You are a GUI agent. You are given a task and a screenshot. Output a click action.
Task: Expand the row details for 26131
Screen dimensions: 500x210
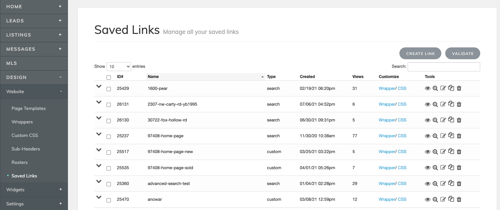tap(99, 102)
